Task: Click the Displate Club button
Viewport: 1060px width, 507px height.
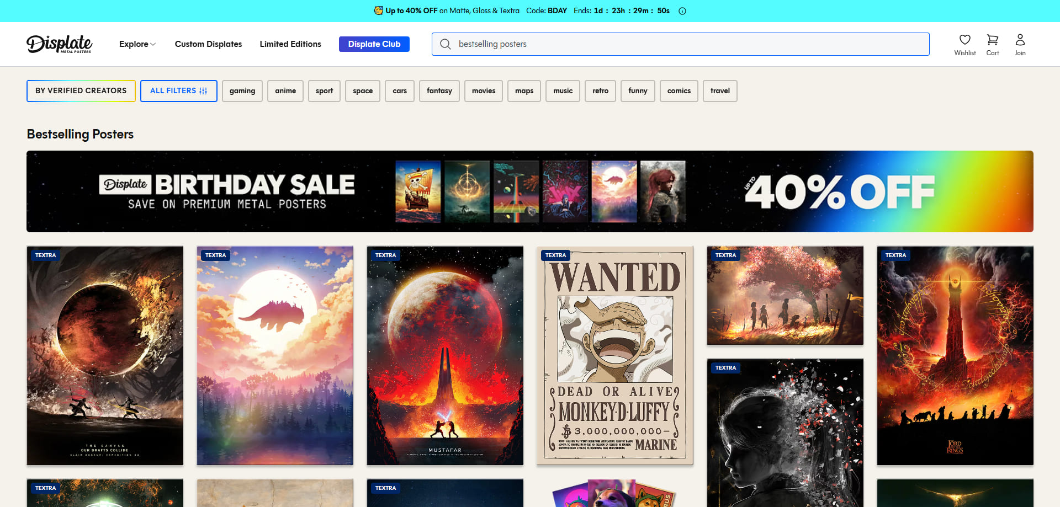Action: [x=374, y=44]
